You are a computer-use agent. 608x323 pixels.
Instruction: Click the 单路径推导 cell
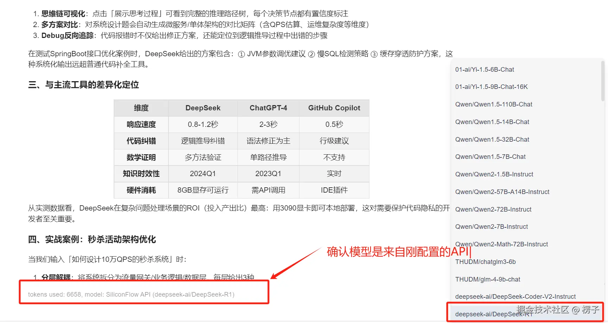(x=268, y=157)
